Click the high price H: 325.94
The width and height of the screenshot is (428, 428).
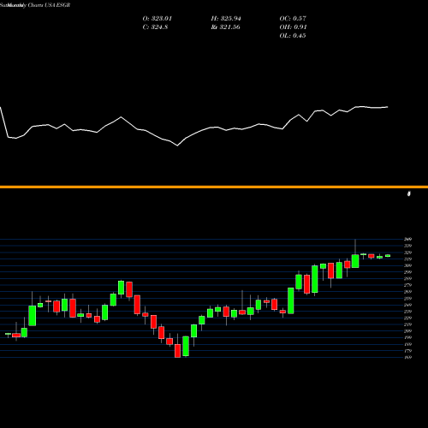pyautogui.click(x=226, y=19)
